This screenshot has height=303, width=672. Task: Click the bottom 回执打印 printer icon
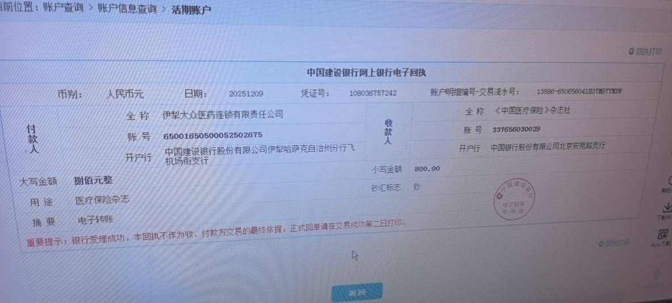point(601,244)
